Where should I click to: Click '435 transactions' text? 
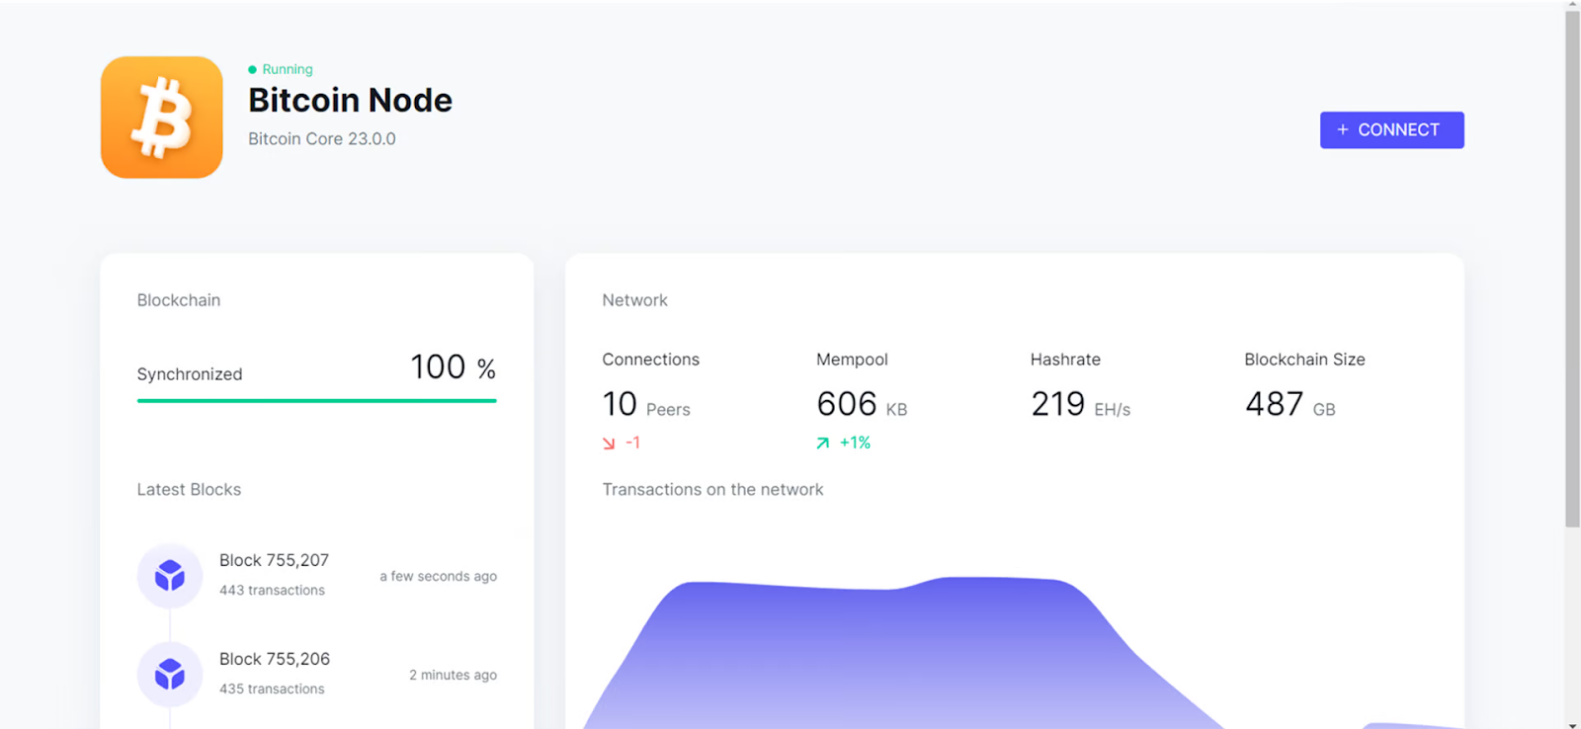coord(272,688)
